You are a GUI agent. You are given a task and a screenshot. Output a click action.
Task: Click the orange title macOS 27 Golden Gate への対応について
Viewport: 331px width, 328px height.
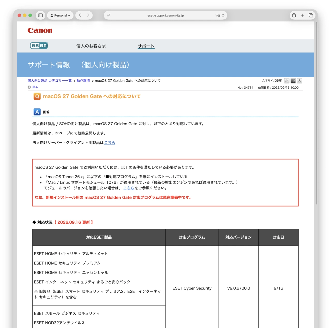coord(92,96)
